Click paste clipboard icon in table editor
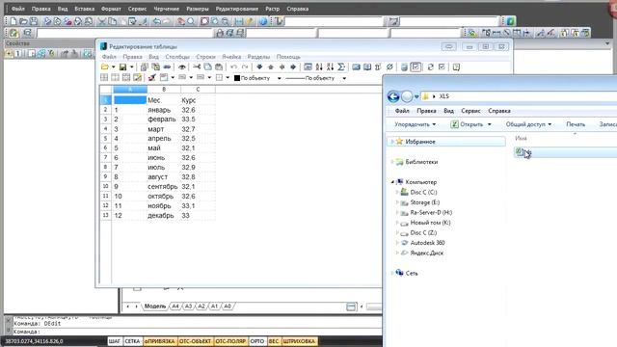The height and width of the screenshot is (347, 617). (219, 67)
